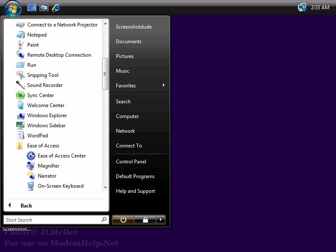Viewport: 336px width, 252px height.
Task: Open Remote Desktop Connection entry
Action: [59, 55]
